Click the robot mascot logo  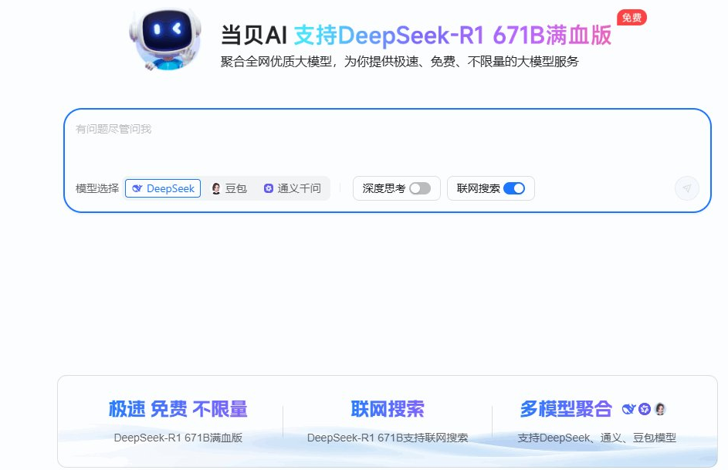[x=166, y=39]
